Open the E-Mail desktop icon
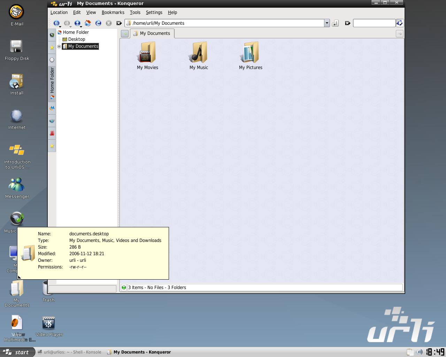Screen dimensions: 446x357 coord(17,16)
